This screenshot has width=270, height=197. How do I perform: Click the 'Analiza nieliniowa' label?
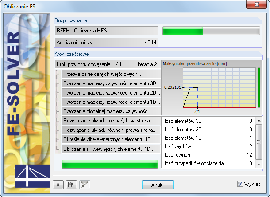tap(75, 43)
